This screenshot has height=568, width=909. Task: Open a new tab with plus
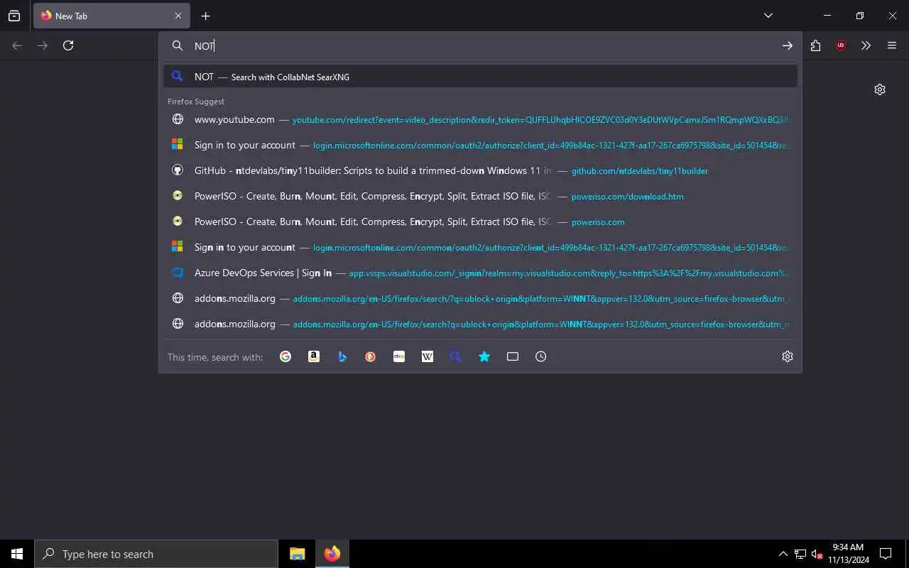205,16
